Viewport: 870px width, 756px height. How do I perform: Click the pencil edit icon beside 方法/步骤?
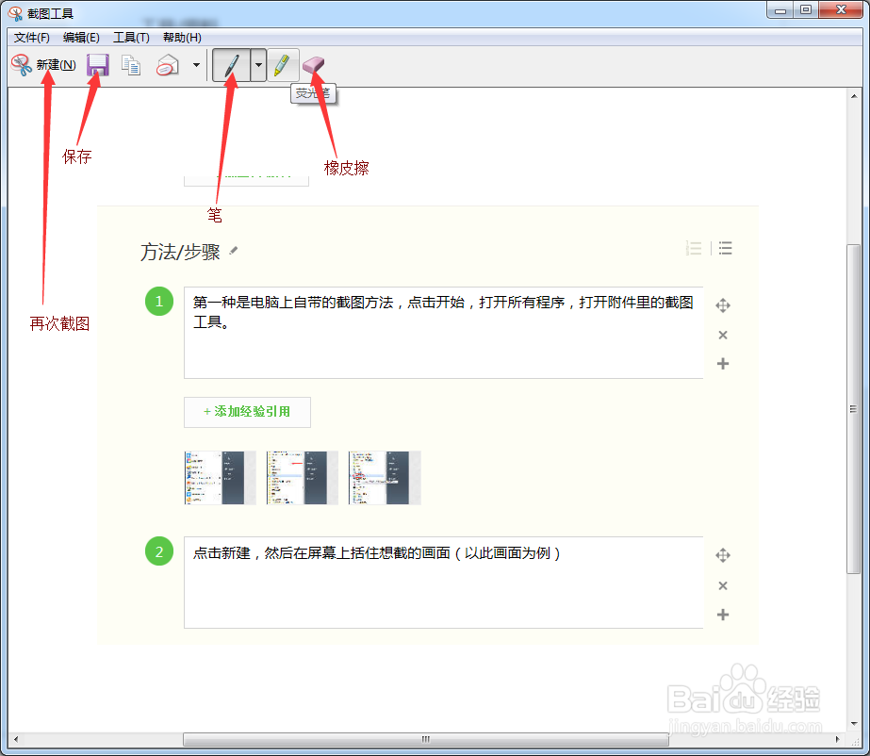click(233, 251)
